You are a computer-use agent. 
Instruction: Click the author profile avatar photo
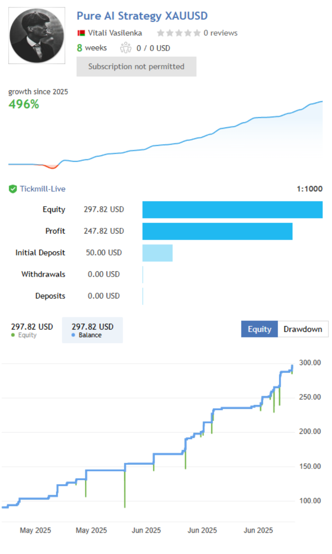[37, 36]
